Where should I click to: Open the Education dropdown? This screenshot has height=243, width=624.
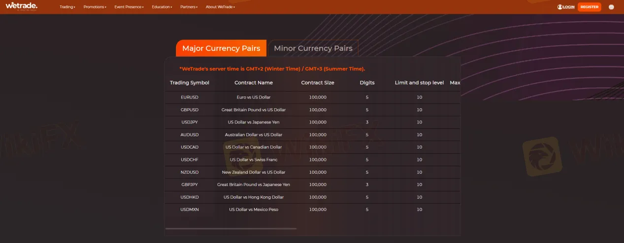tap(162, 7)
